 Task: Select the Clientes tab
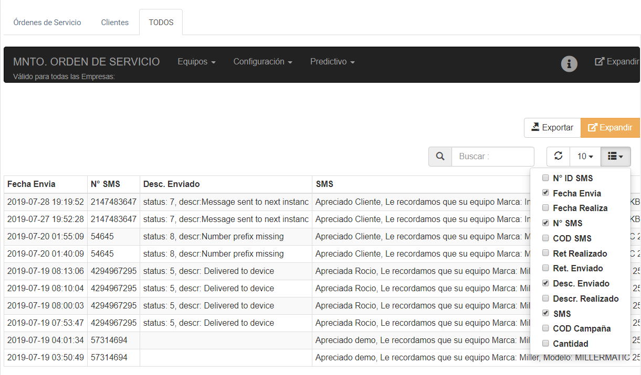click(115, 23)
